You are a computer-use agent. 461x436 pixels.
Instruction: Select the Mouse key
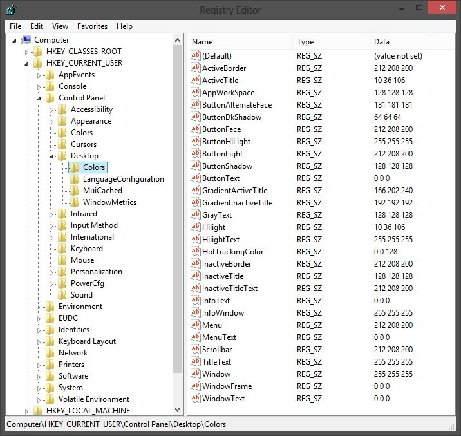pyautogui.click(x=82, y=260)
